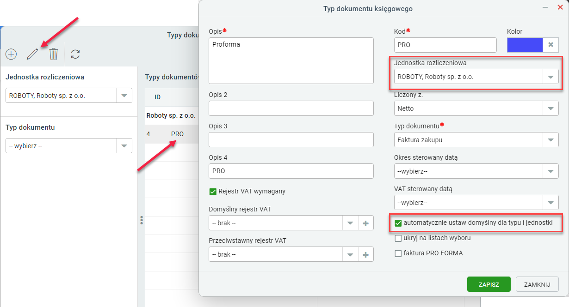This screenshot has height=307, width=569.
Task: Add a new Przeciwstawny rejestr VAT with plus
Action: [365, 254]
